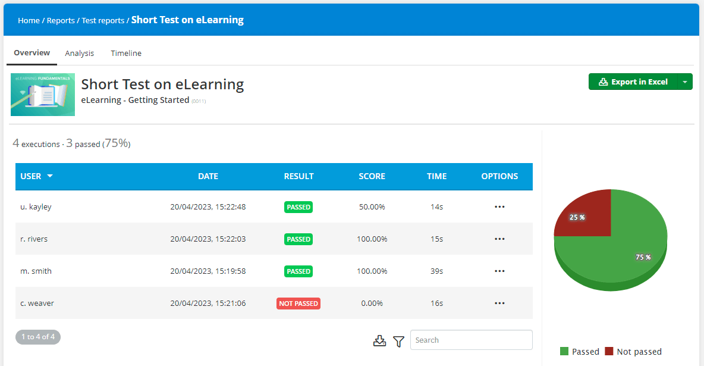The height and width of the screenshot is (366, 704).
Task: Select the Overview tab
Action: (x=32, y=53)
